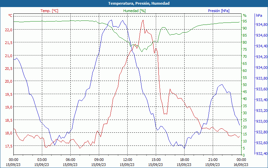Screen dimensions: 268x168
Task: Click the 50 humidity axis value
Action: [x=245, y=85]
